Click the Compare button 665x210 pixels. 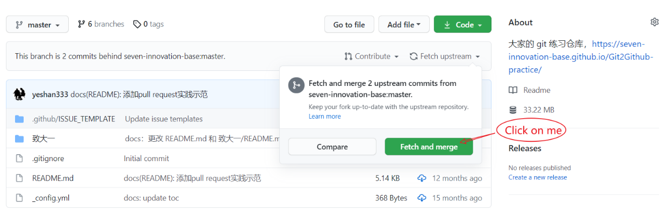[x=332, y=147]
